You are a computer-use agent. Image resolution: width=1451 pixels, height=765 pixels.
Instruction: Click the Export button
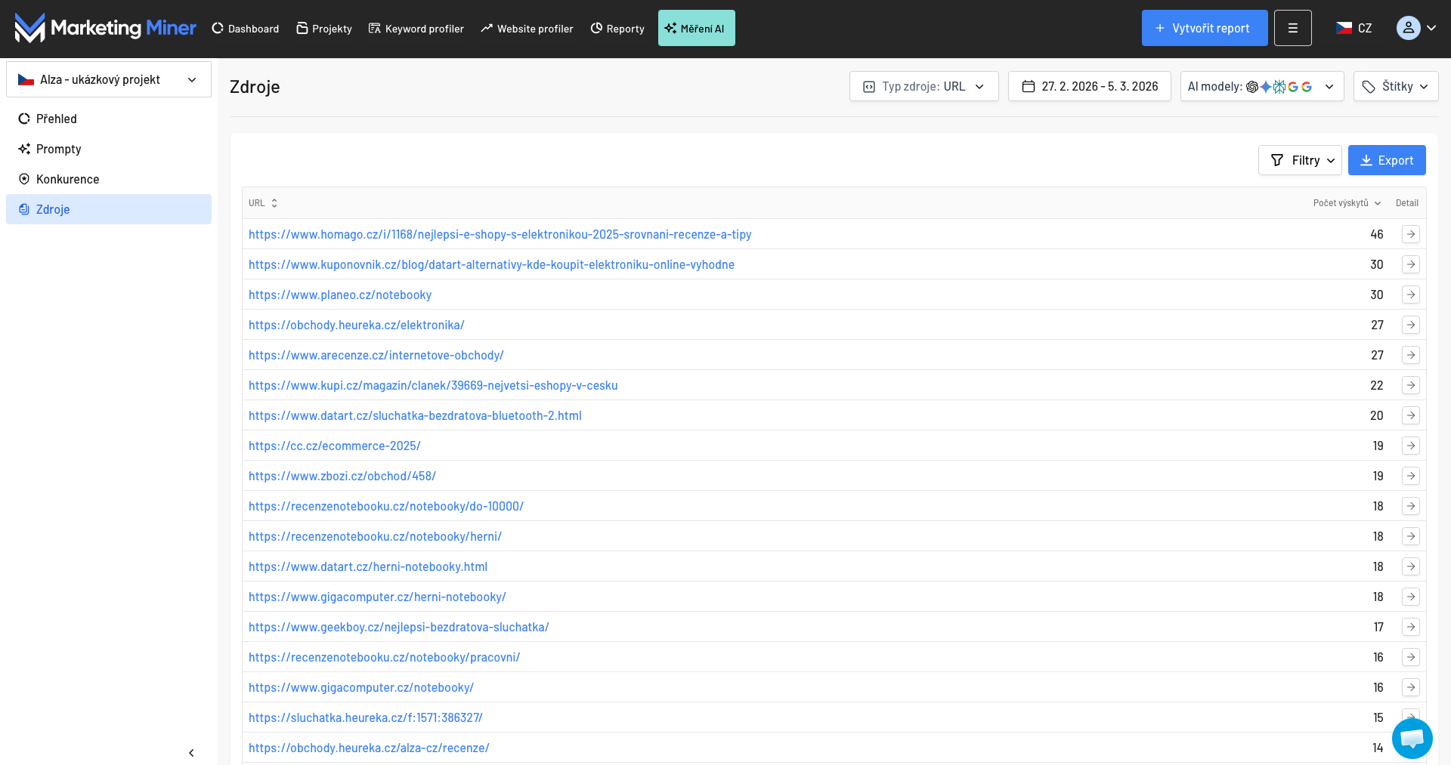click(1386, 160)
